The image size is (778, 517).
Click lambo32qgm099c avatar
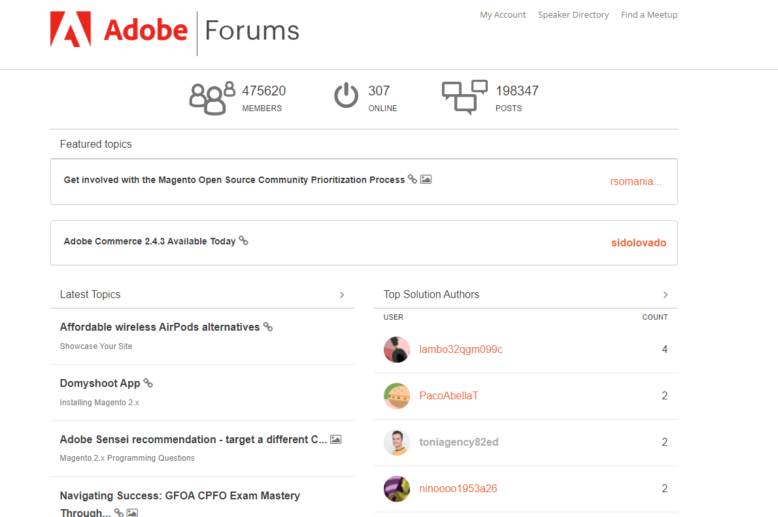397,350
